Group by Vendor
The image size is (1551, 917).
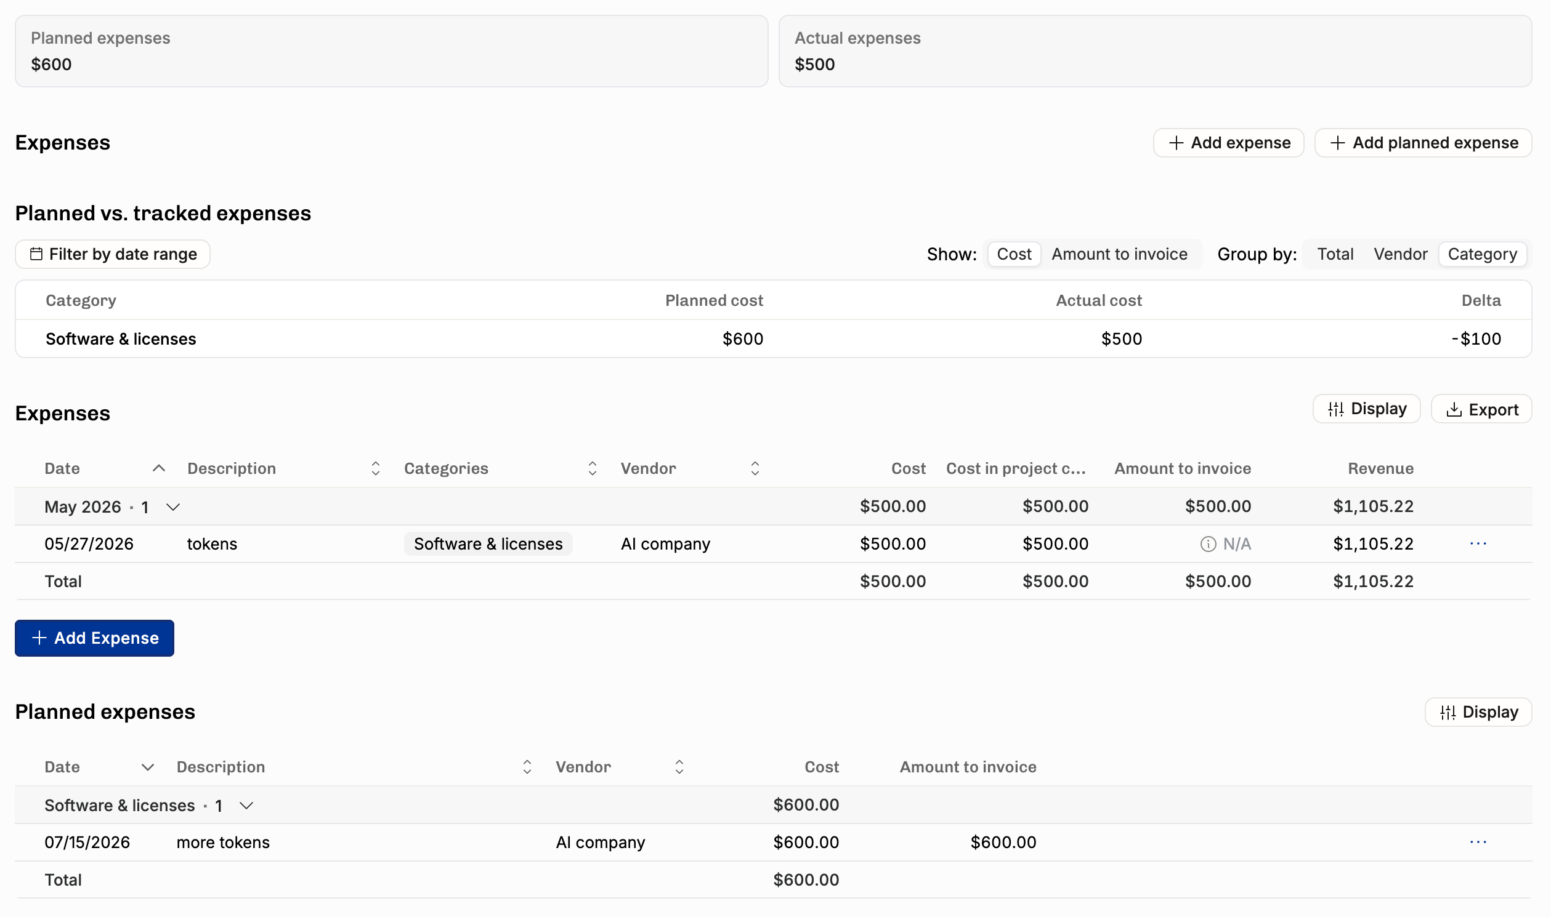(x=1400, y=254)
